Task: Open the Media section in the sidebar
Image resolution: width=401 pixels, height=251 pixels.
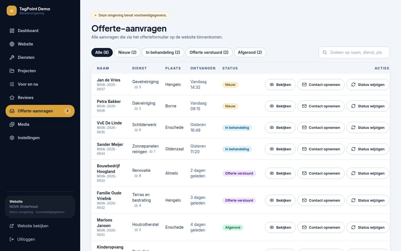Action: [x=40, y=124]
